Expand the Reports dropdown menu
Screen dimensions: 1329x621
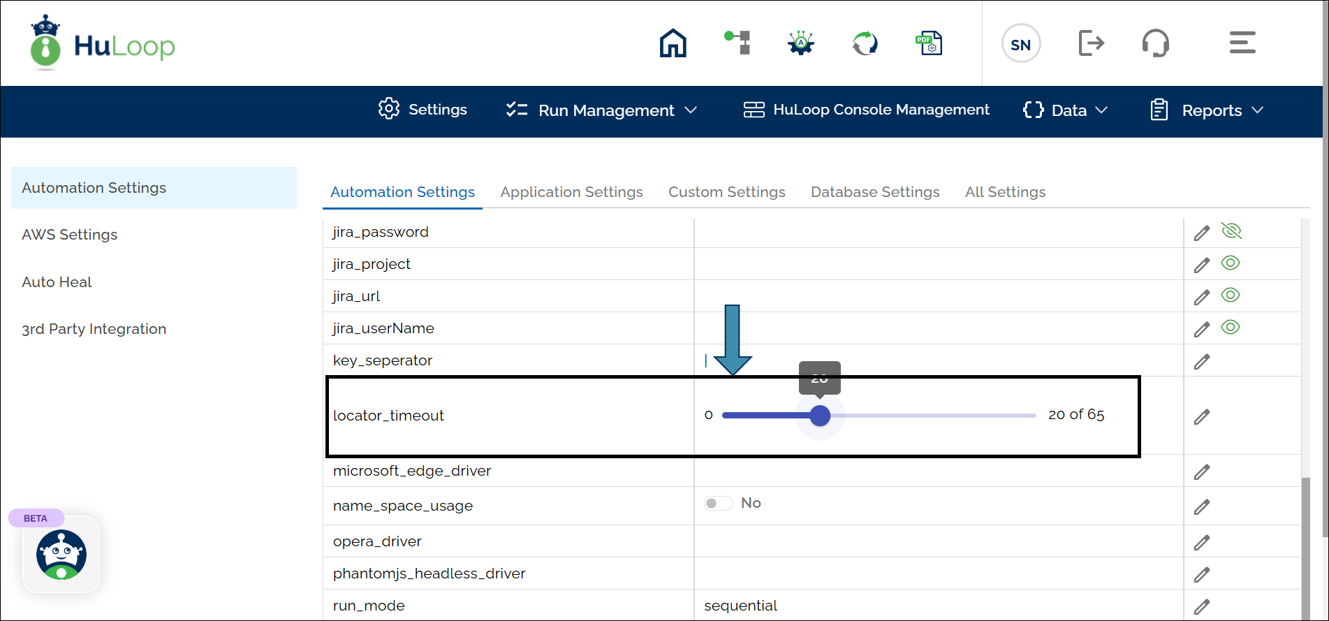1207,110
